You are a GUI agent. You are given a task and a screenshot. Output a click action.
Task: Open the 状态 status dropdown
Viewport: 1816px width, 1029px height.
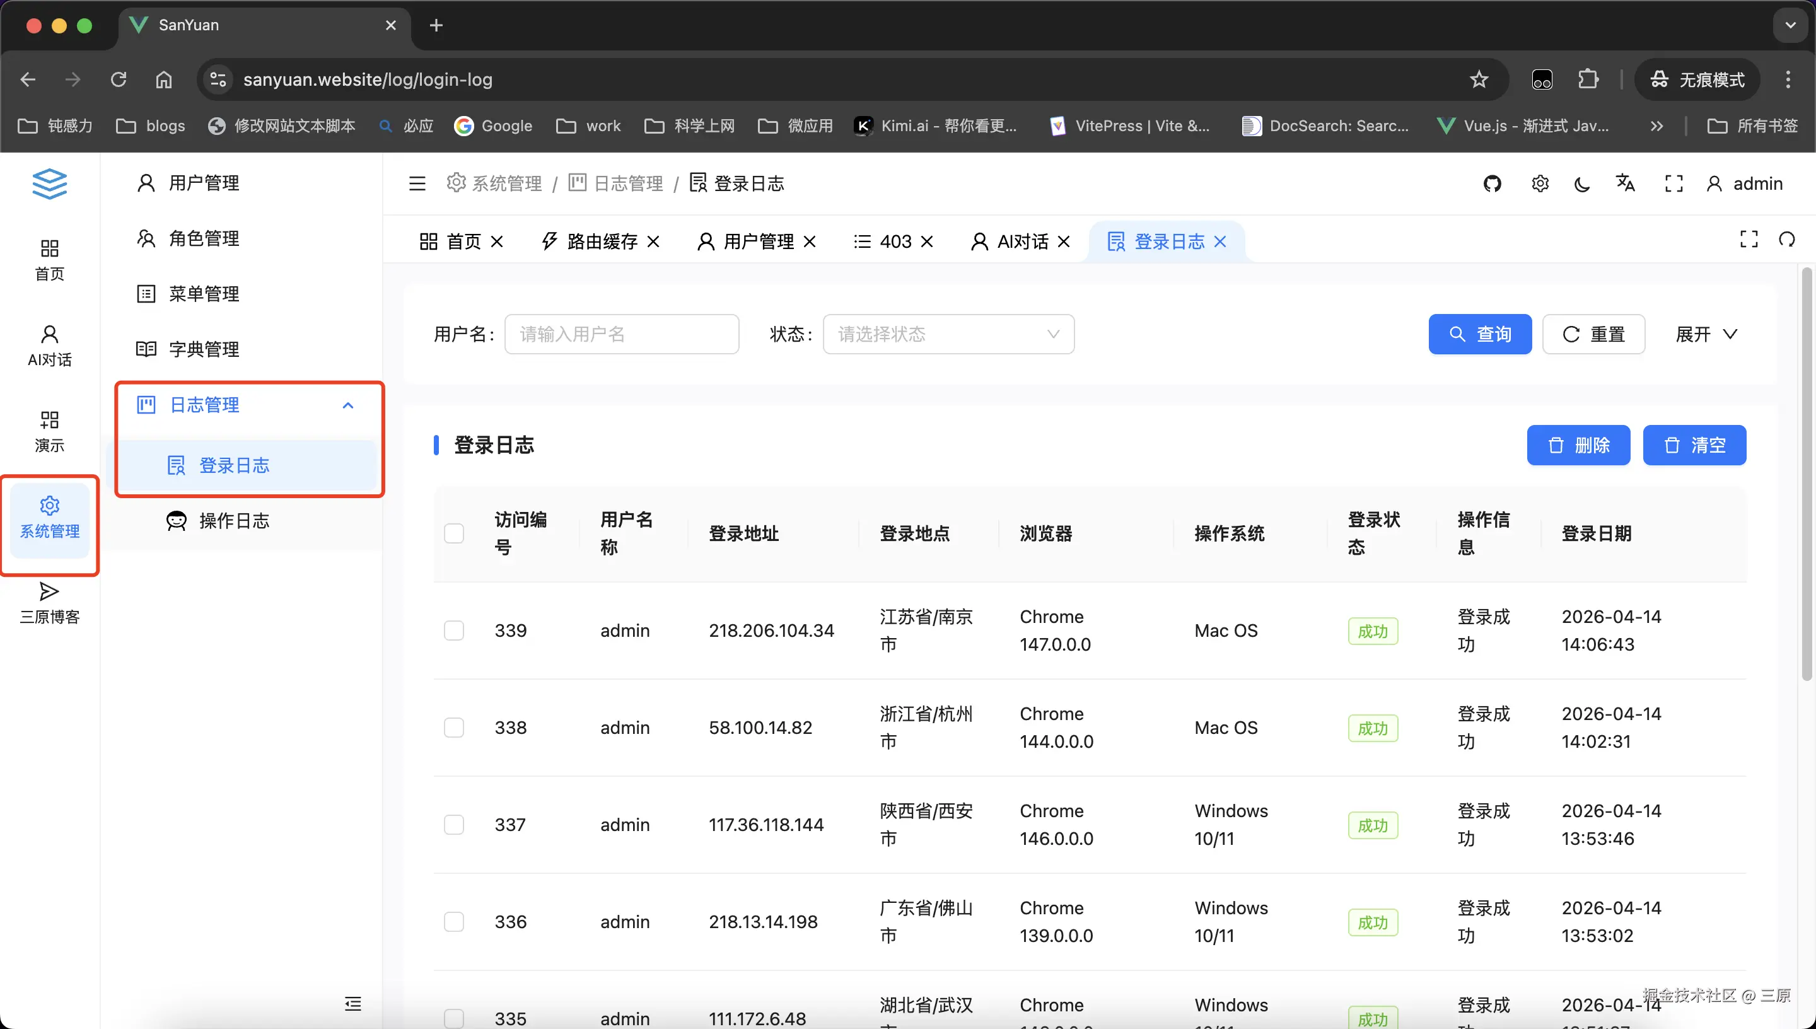(948, 334)
